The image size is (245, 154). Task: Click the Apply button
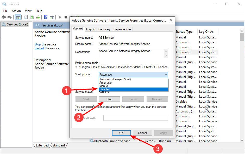[x=164, y=133]
